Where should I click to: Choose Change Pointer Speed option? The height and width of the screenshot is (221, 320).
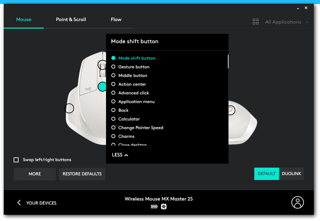137,128
